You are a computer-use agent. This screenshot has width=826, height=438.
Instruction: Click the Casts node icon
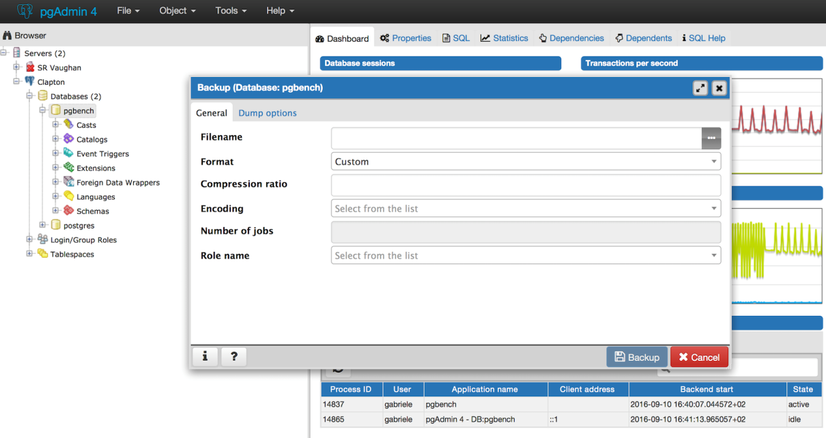tap(68, 125)
